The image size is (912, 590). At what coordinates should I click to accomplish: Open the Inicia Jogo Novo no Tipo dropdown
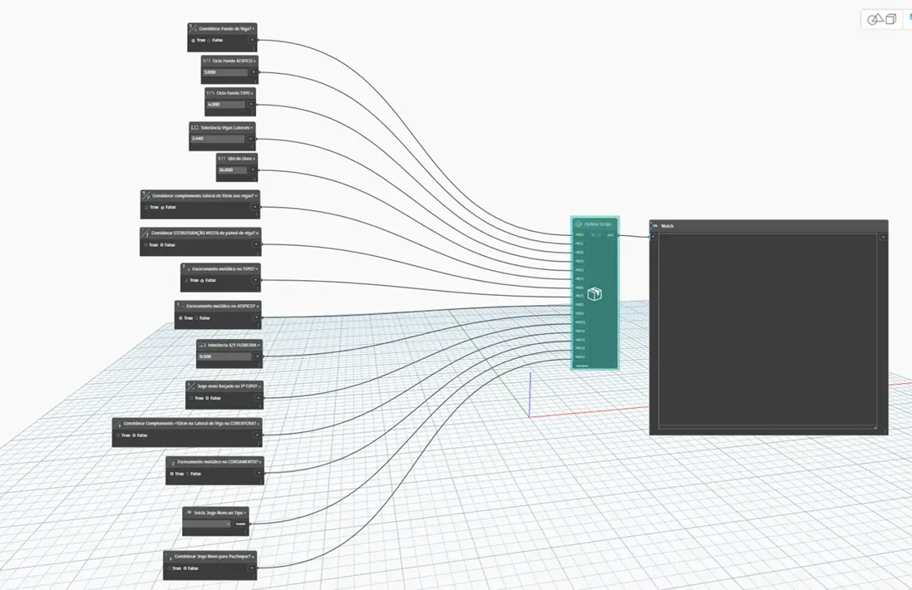coord(208,524)
